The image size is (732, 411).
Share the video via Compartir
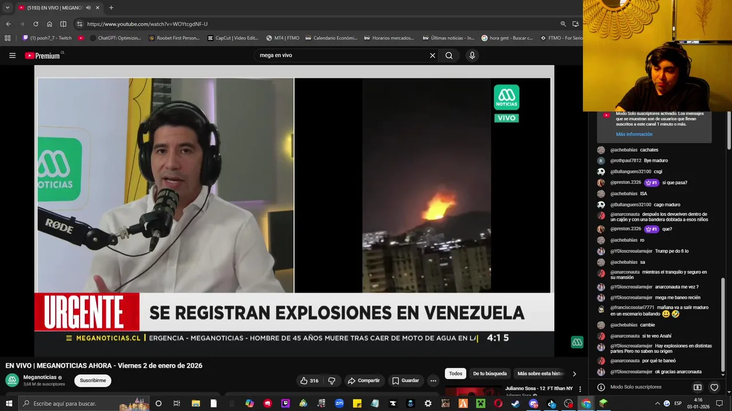coord(364,381)
